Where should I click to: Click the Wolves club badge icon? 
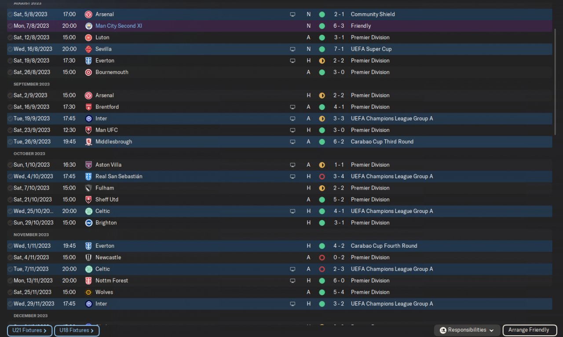pos(88,292)
